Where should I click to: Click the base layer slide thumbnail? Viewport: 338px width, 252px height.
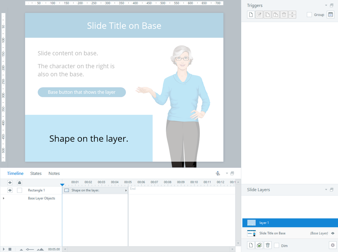[251, 233]
